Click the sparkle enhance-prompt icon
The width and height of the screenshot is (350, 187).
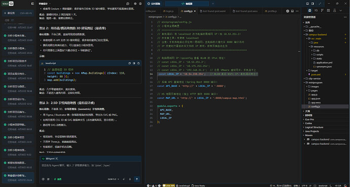(124, 179)
